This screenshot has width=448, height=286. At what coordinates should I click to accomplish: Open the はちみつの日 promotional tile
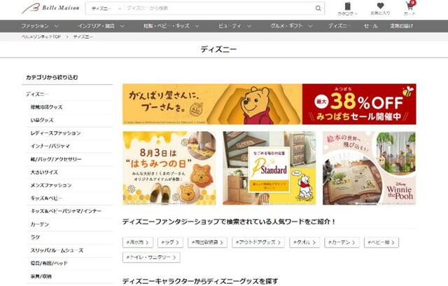coord(169,168)
